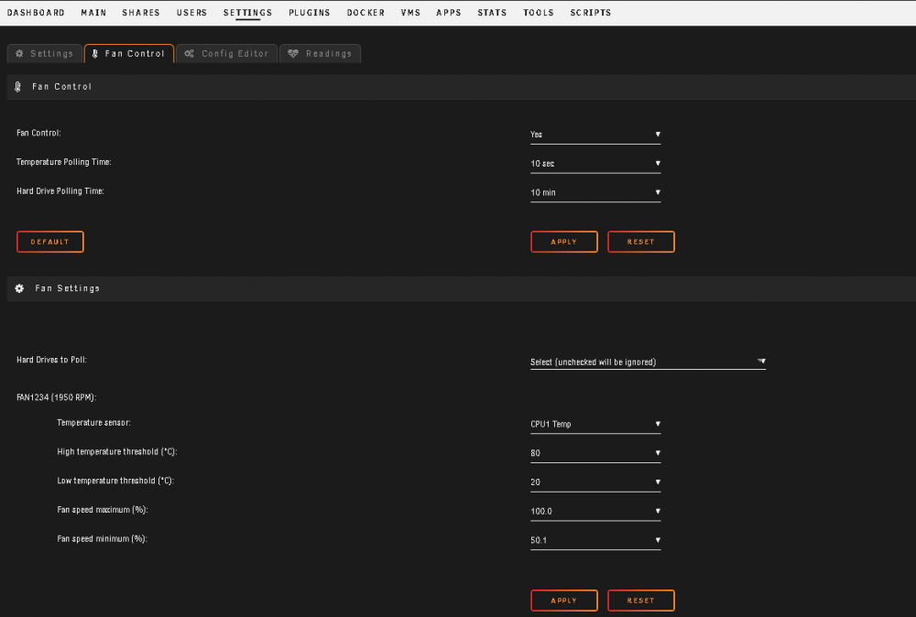Open the Apps page
The height and width of the screenshot is (617, 916).
449,12
